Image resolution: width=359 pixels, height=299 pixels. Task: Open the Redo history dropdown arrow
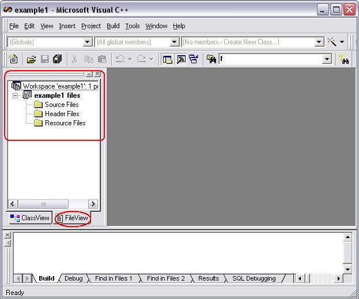151,59
